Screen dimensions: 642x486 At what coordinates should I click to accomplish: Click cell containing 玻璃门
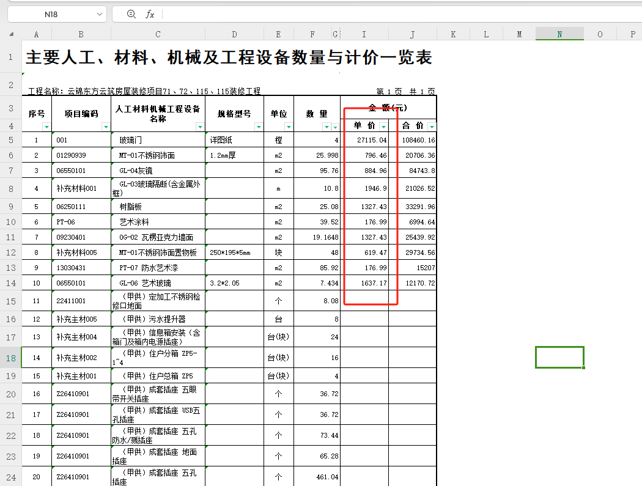tap(158, 140)
